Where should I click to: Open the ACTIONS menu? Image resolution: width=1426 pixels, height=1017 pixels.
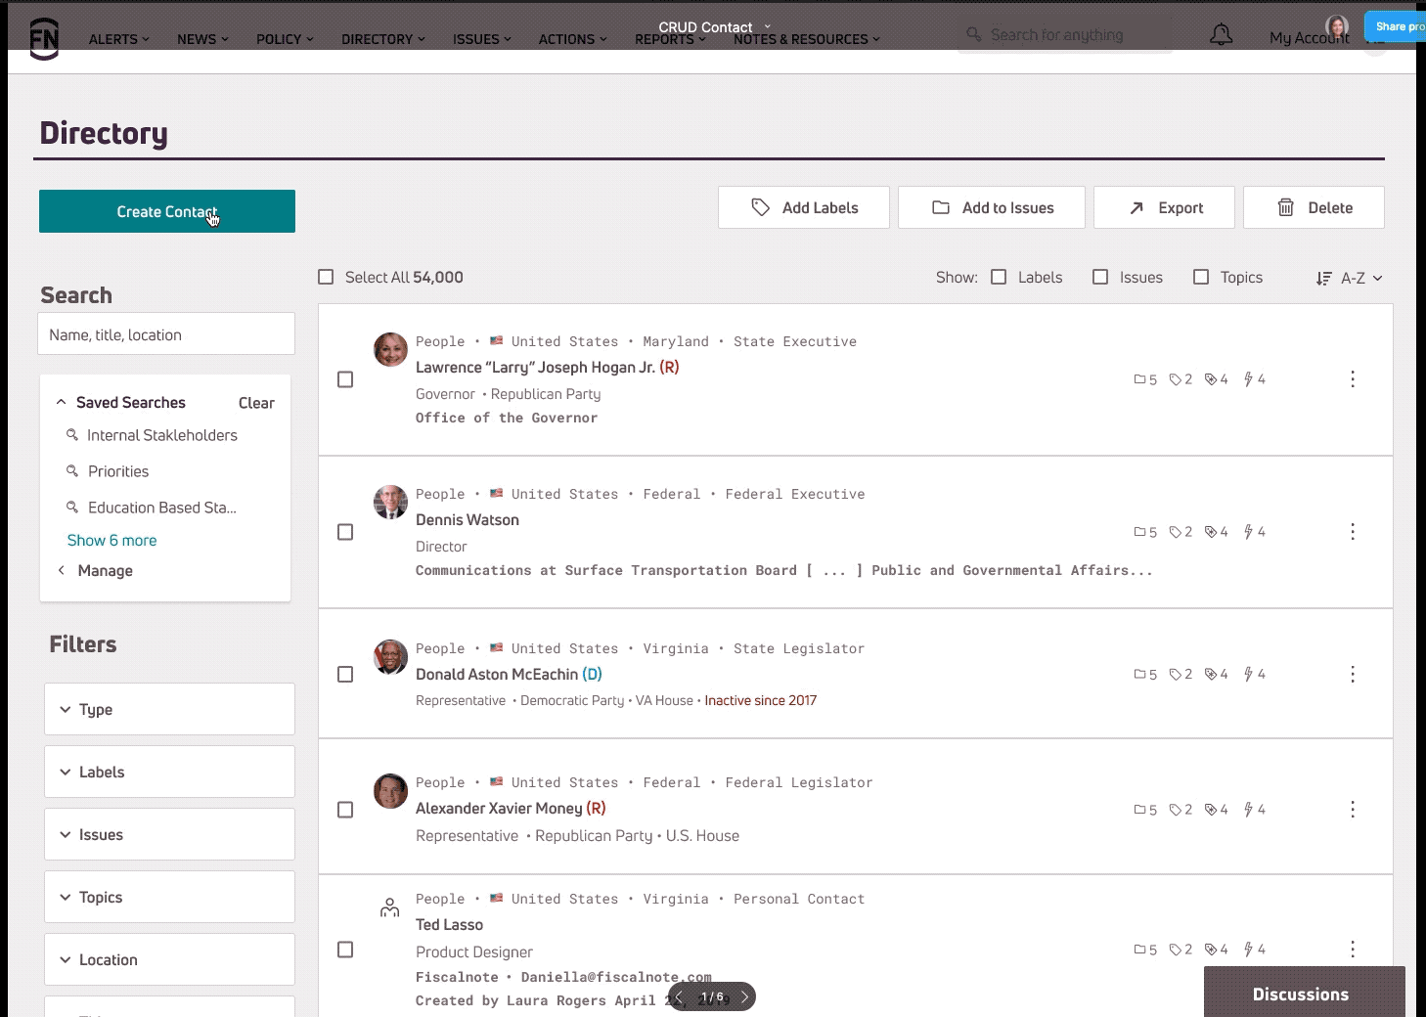(572, 39)
